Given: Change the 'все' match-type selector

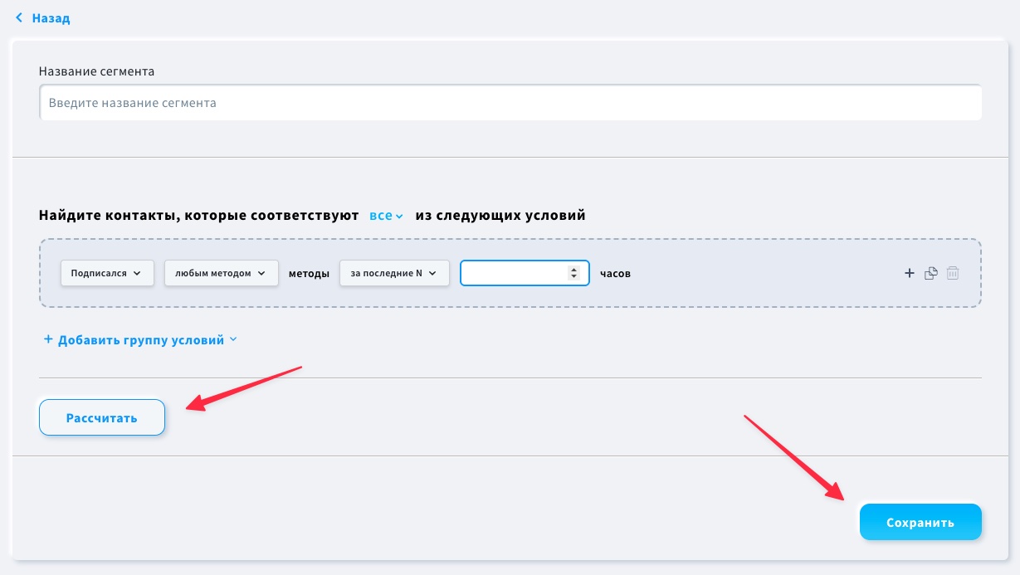Looking at the screenshot, I should [x=380, y=215].
